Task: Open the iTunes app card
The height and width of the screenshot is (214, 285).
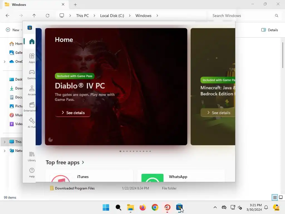Action: pyautogui.click(x=89, y=176)
